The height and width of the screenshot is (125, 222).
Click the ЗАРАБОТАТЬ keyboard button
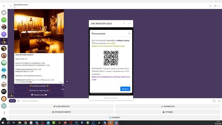[168, 107]
